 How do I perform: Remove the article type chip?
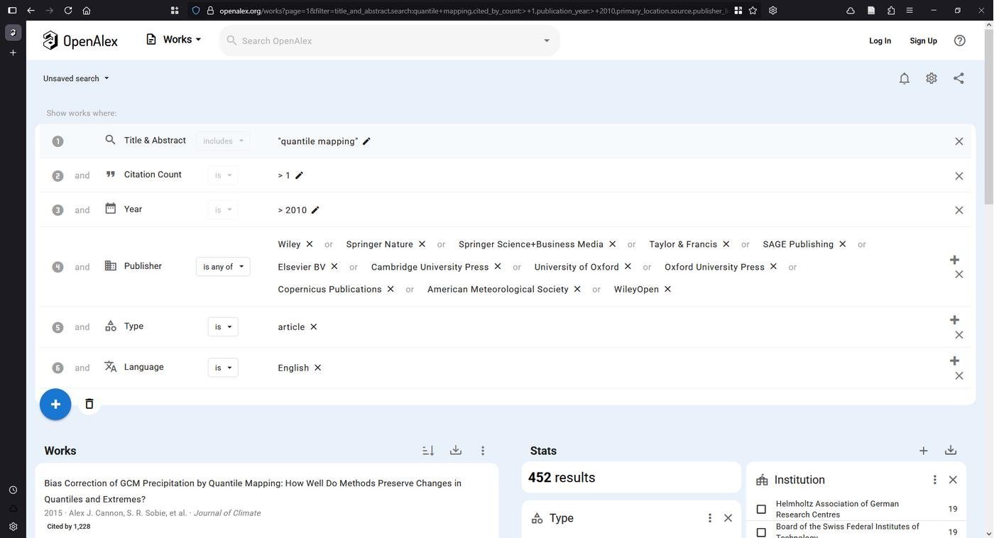pos(313,327)
